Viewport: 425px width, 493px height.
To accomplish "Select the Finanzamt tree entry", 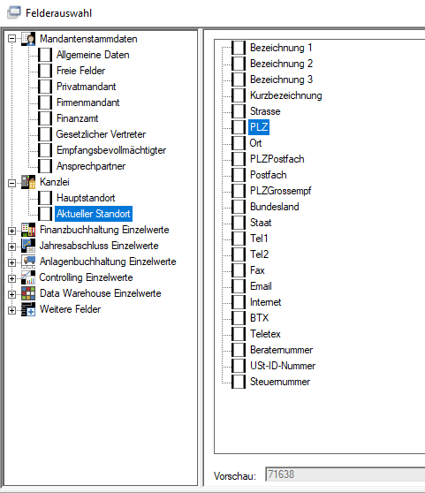I will click(78, 118).
